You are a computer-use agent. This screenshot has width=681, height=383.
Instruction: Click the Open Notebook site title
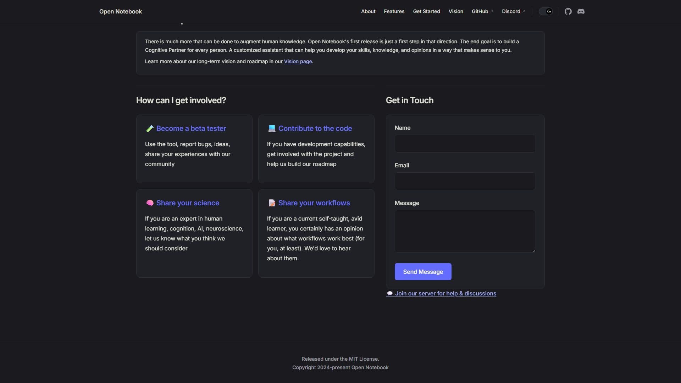tap(121, 11)
